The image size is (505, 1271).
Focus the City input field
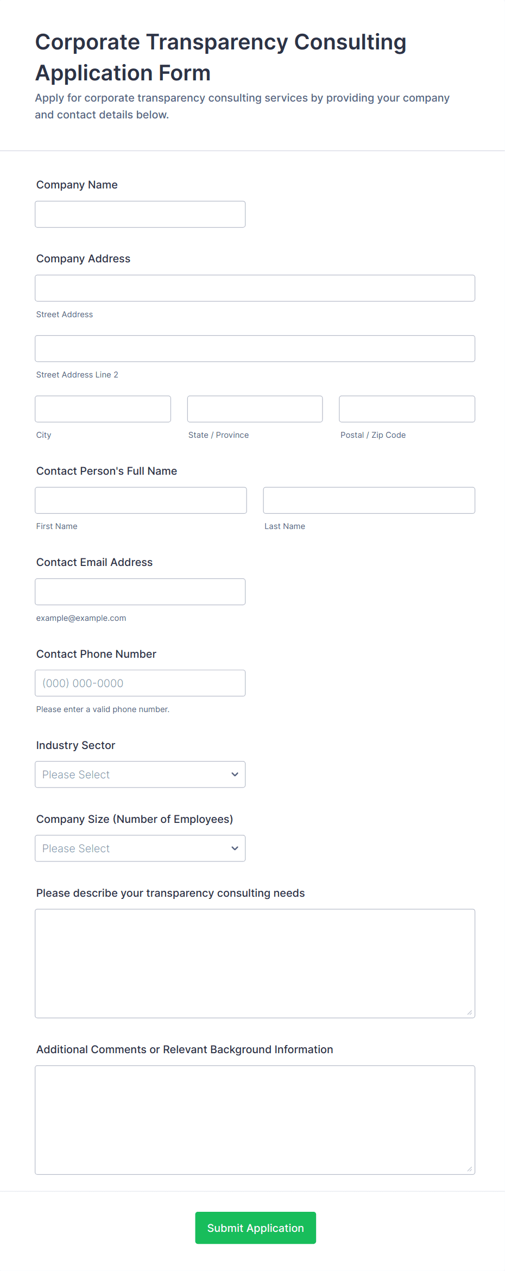[103, 408]
